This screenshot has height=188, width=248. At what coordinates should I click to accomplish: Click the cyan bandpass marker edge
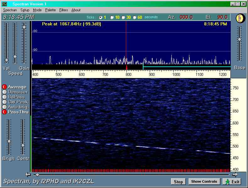[x=143, y=67]
